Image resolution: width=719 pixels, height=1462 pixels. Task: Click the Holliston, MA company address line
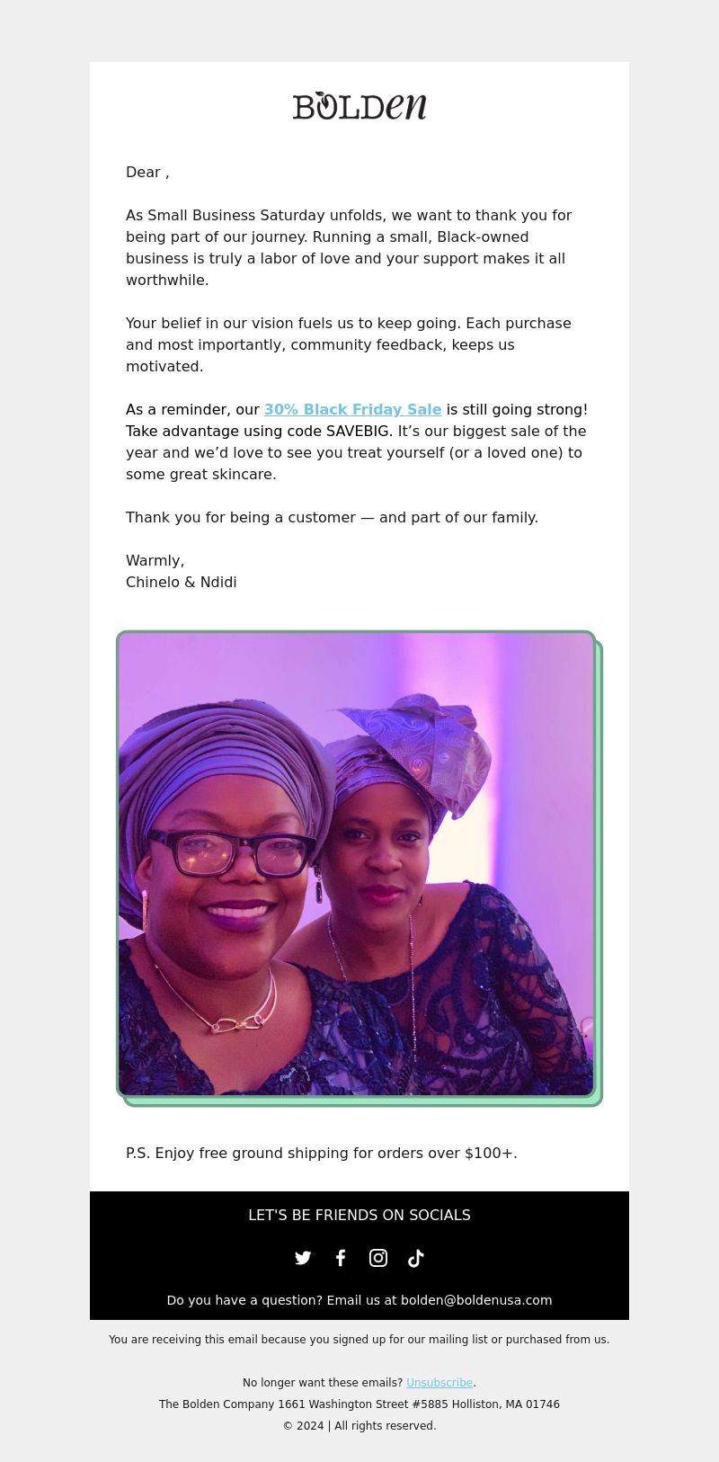point(359,1404)
